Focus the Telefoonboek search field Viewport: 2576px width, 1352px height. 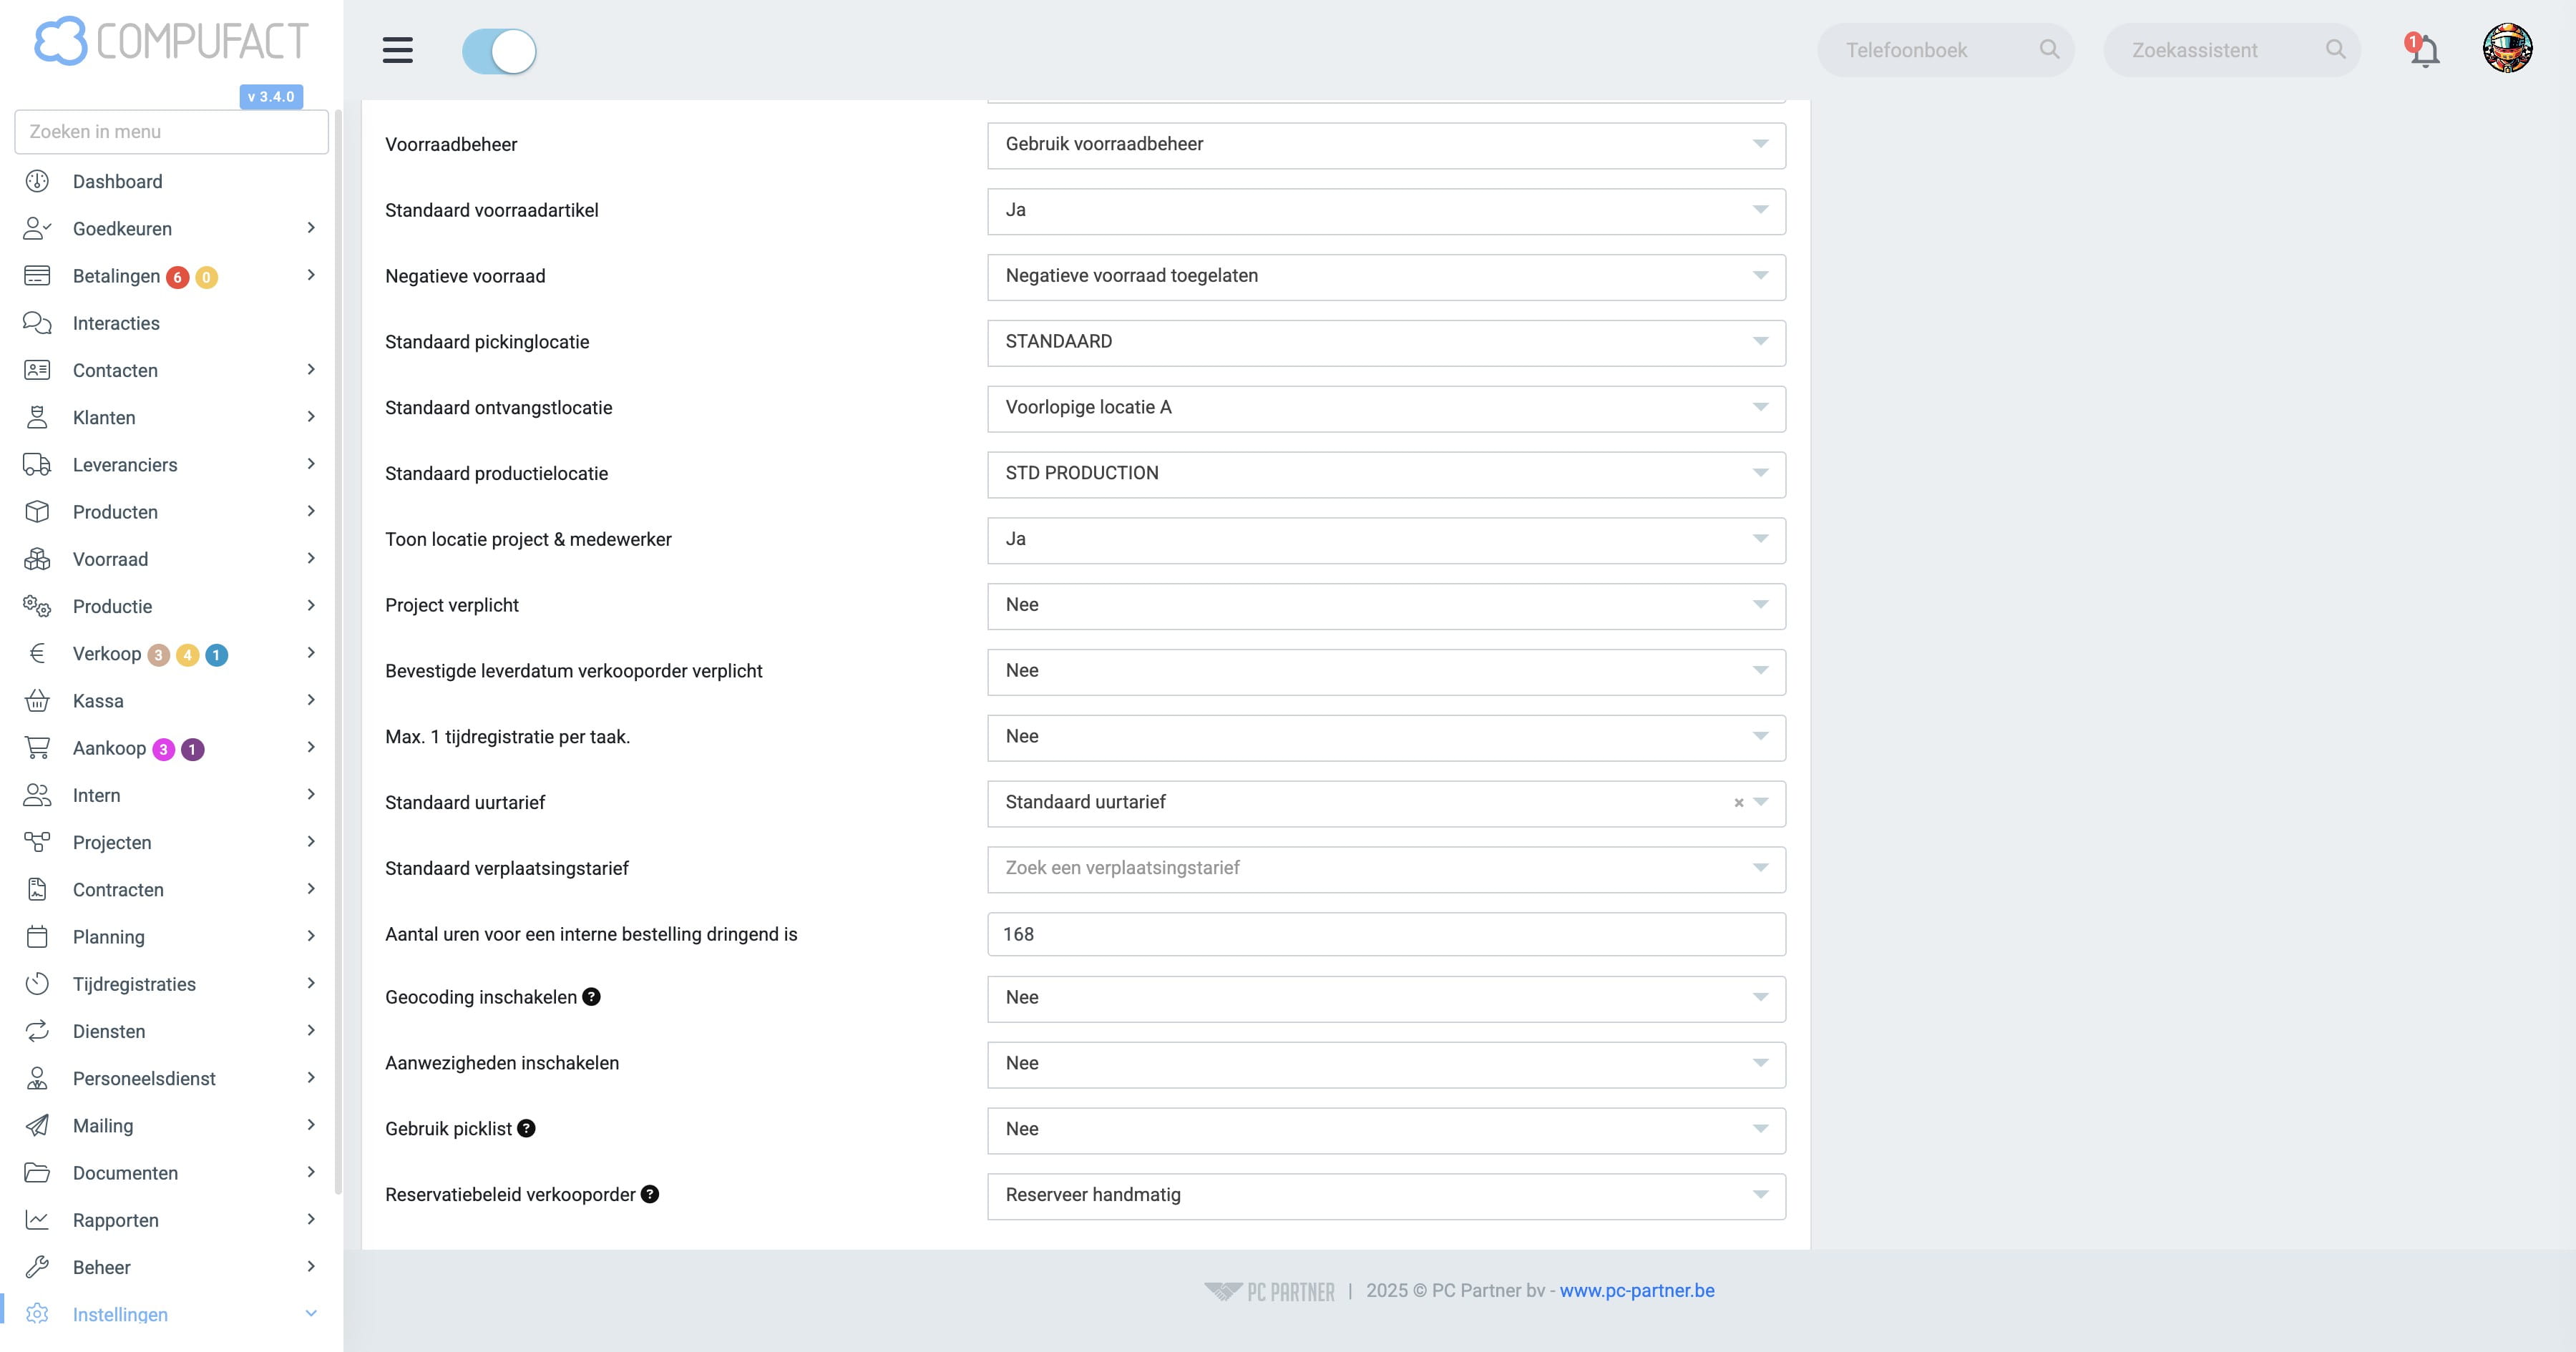coord(1945,50)
